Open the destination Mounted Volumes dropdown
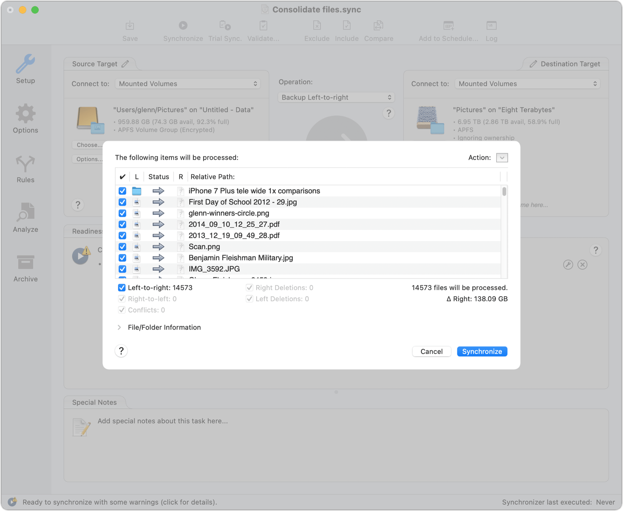The height and width of the screenshot is (511, 623). tap(527, 83)
